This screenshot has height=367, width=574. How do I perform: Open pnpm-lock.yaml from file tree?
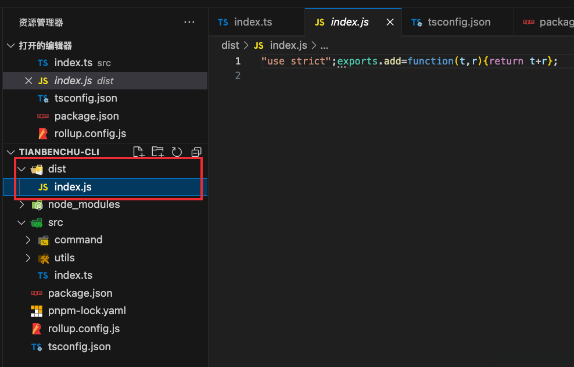pos(87,311)
